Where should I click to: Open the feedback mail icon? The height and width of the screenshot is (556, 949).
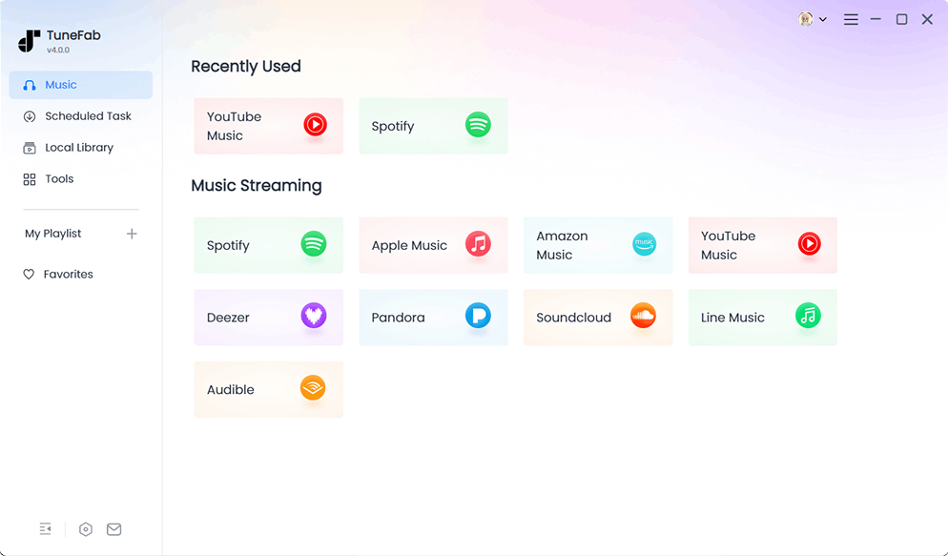113,528
